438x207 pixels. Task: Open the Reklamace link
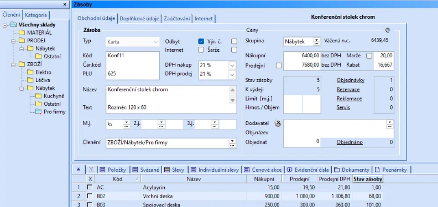(x=349, y=99)
